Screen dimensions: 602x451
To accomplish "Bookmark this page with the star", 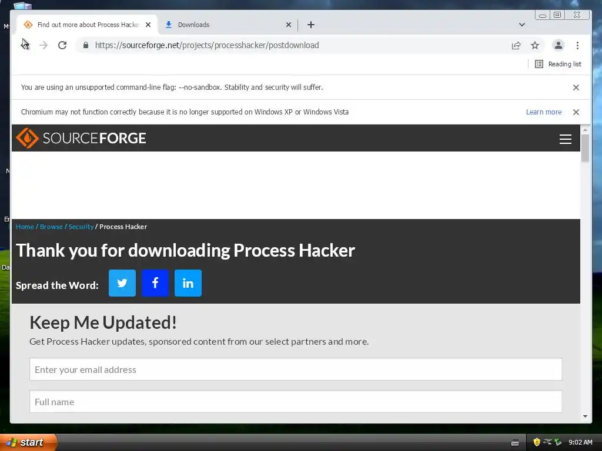I will pyautogui.click(x=535, y=45).
